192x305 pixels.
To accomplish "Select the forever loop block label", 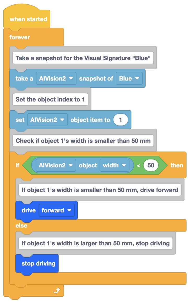I will pyautogui.click(x=20, y=37).
